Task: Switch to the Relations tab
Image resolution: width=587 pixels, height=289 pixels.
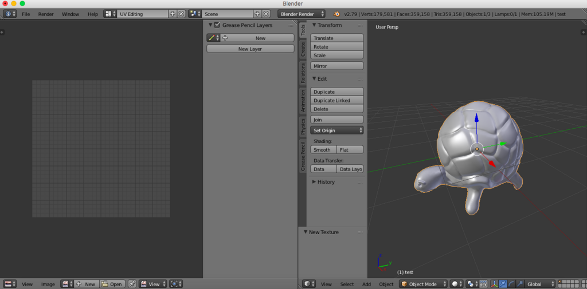Action: pos(303,73)
